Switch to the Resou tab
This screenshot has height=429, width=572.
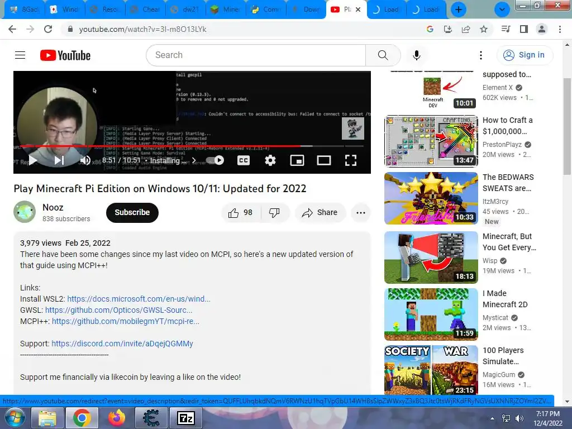105,9
